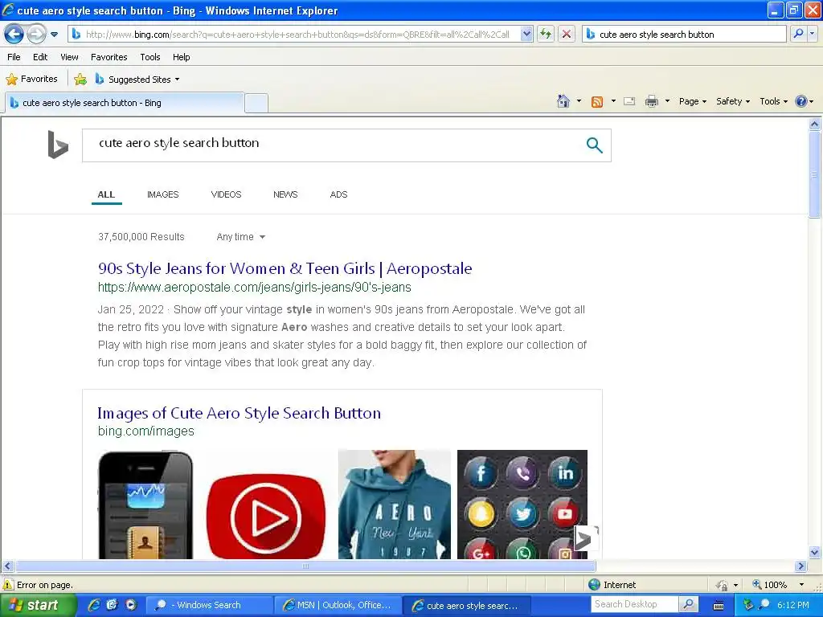The width and height of the screenshot is (823, 617).
Task: Open a new blank tab
Action: 256,104
